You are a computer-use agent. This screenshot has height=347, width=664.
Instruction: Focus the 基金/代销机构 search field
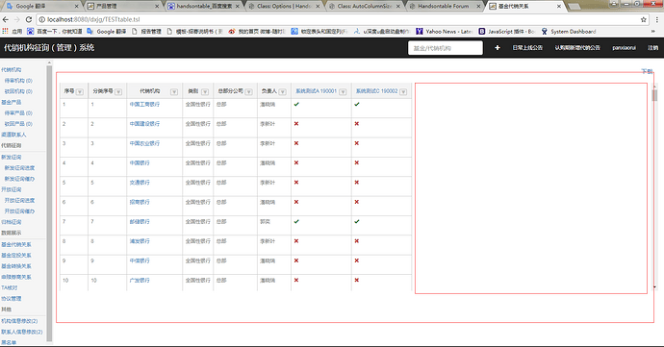[x=445, y=48]
